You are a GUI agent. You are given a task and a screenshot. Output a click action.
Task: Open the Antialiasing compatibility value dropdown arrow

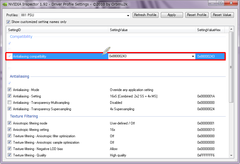click(193, 56)
